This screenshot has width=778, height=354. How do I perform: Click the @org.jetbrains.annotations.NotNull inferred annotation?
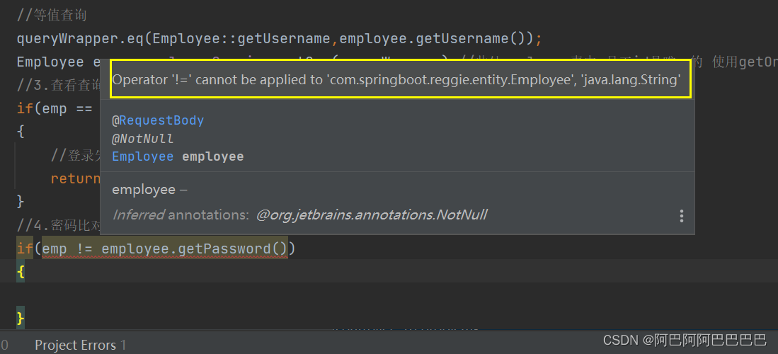[x=372, y=215]
